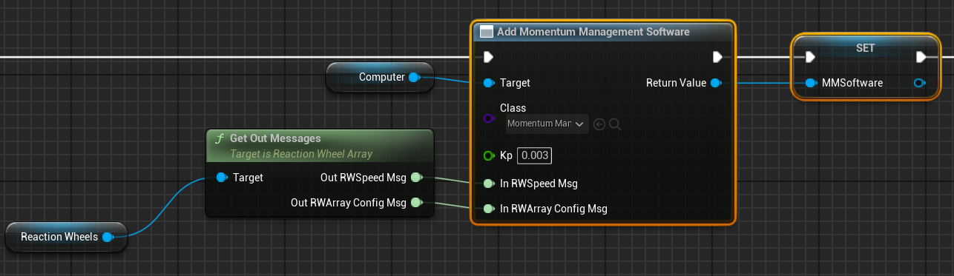Click the input execution pin on Add Momentum Management Software
954x276 pixels.
click(x=488, y=57)
